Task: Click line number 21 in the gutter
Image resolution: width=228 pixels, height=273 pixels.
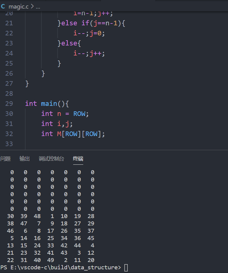Action: point(9,23)
